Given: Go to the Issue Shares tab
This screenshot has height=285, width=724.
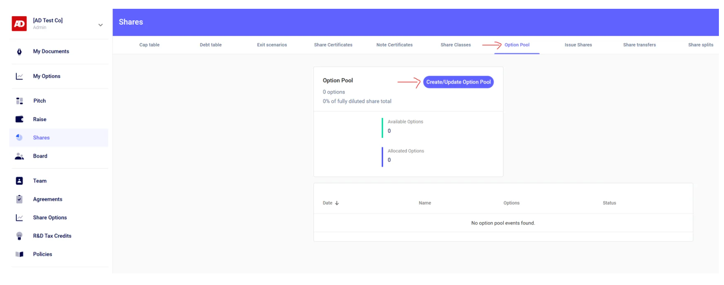Looking at the screenshot, I should (x=578, y=45).
